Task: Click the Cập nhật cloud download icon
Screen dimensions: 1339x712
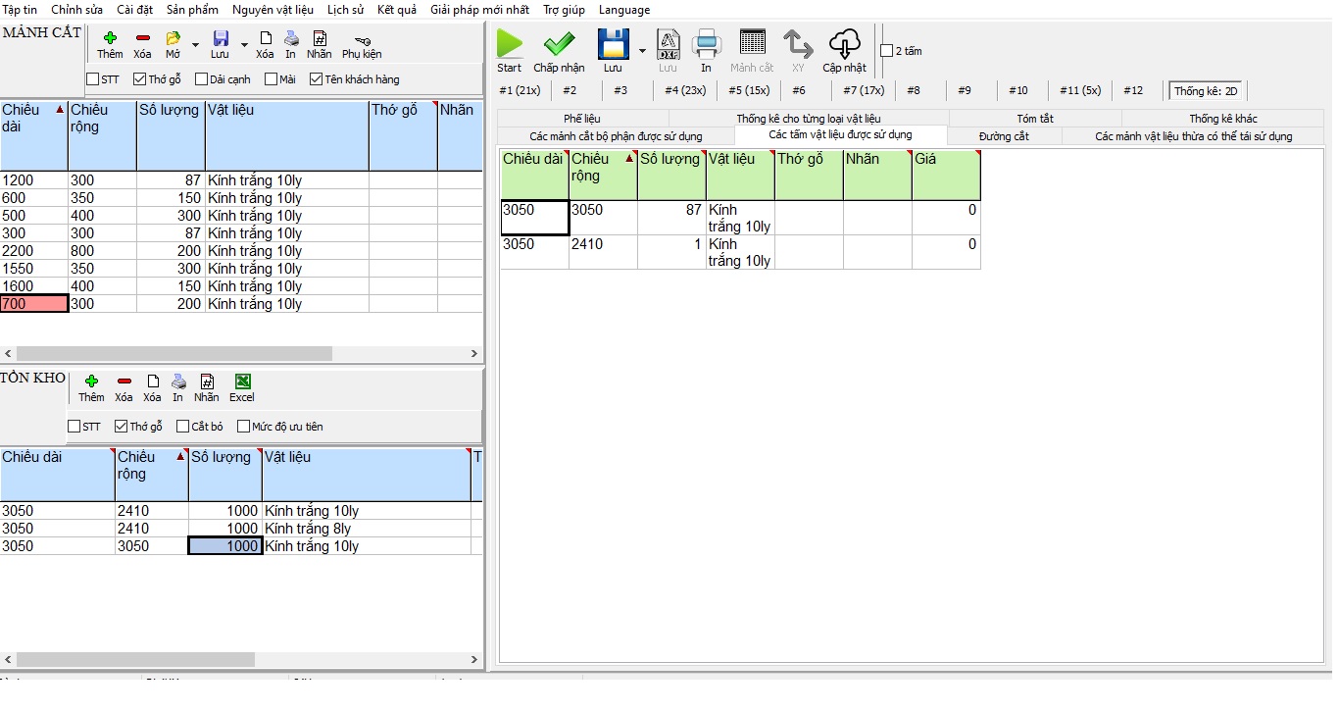Action: (x=844, y=44)
